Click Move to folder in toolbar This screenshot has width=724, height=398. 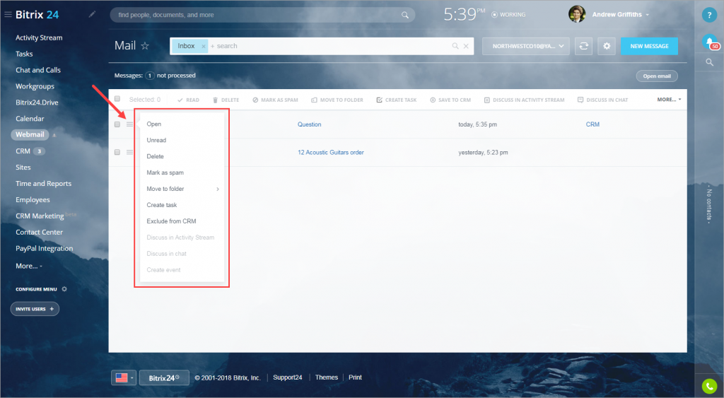337,100
